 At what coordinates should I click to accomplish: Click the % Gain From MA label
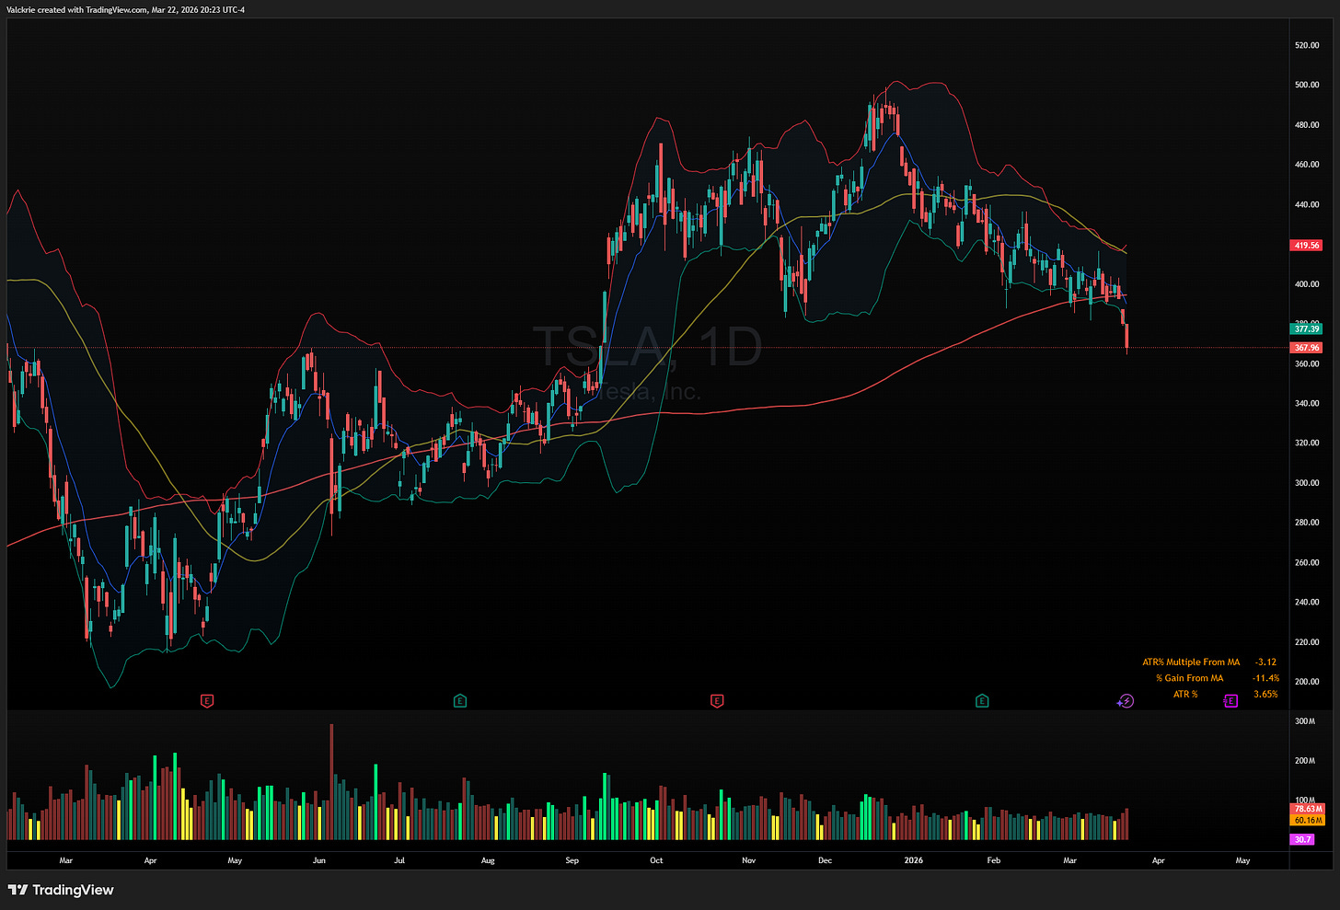click(1190, 678)
